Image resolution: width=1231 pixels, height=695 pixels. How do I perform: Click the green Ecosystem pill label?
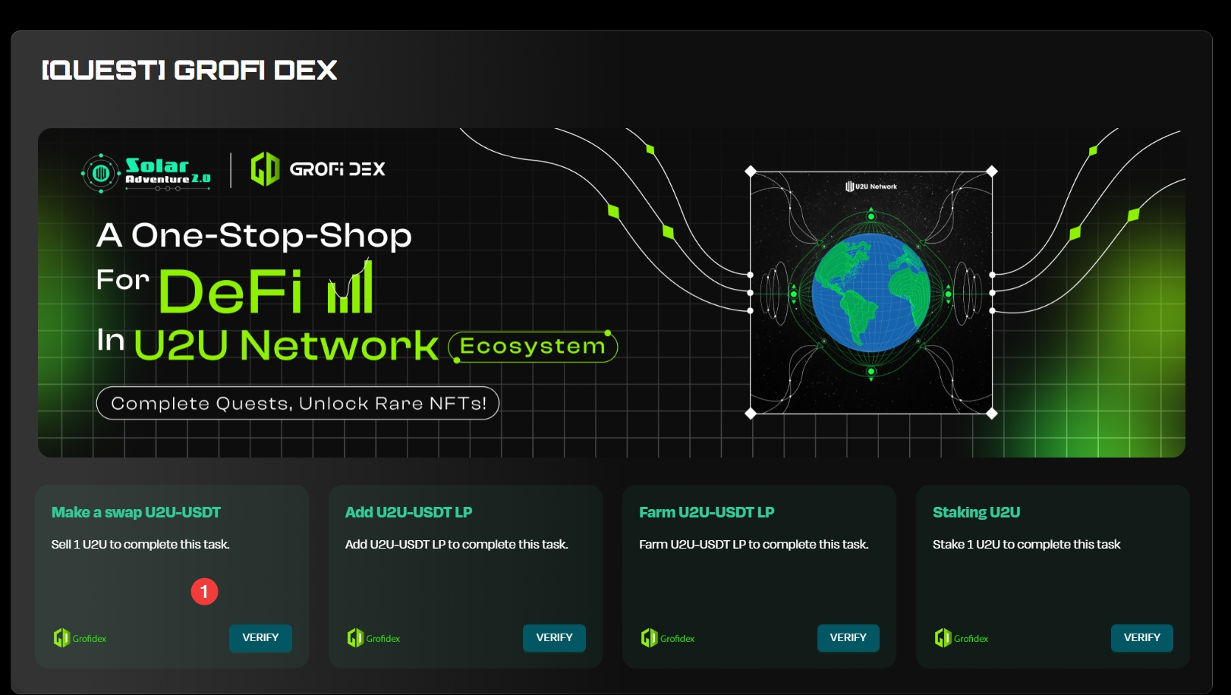click(533, 347)
